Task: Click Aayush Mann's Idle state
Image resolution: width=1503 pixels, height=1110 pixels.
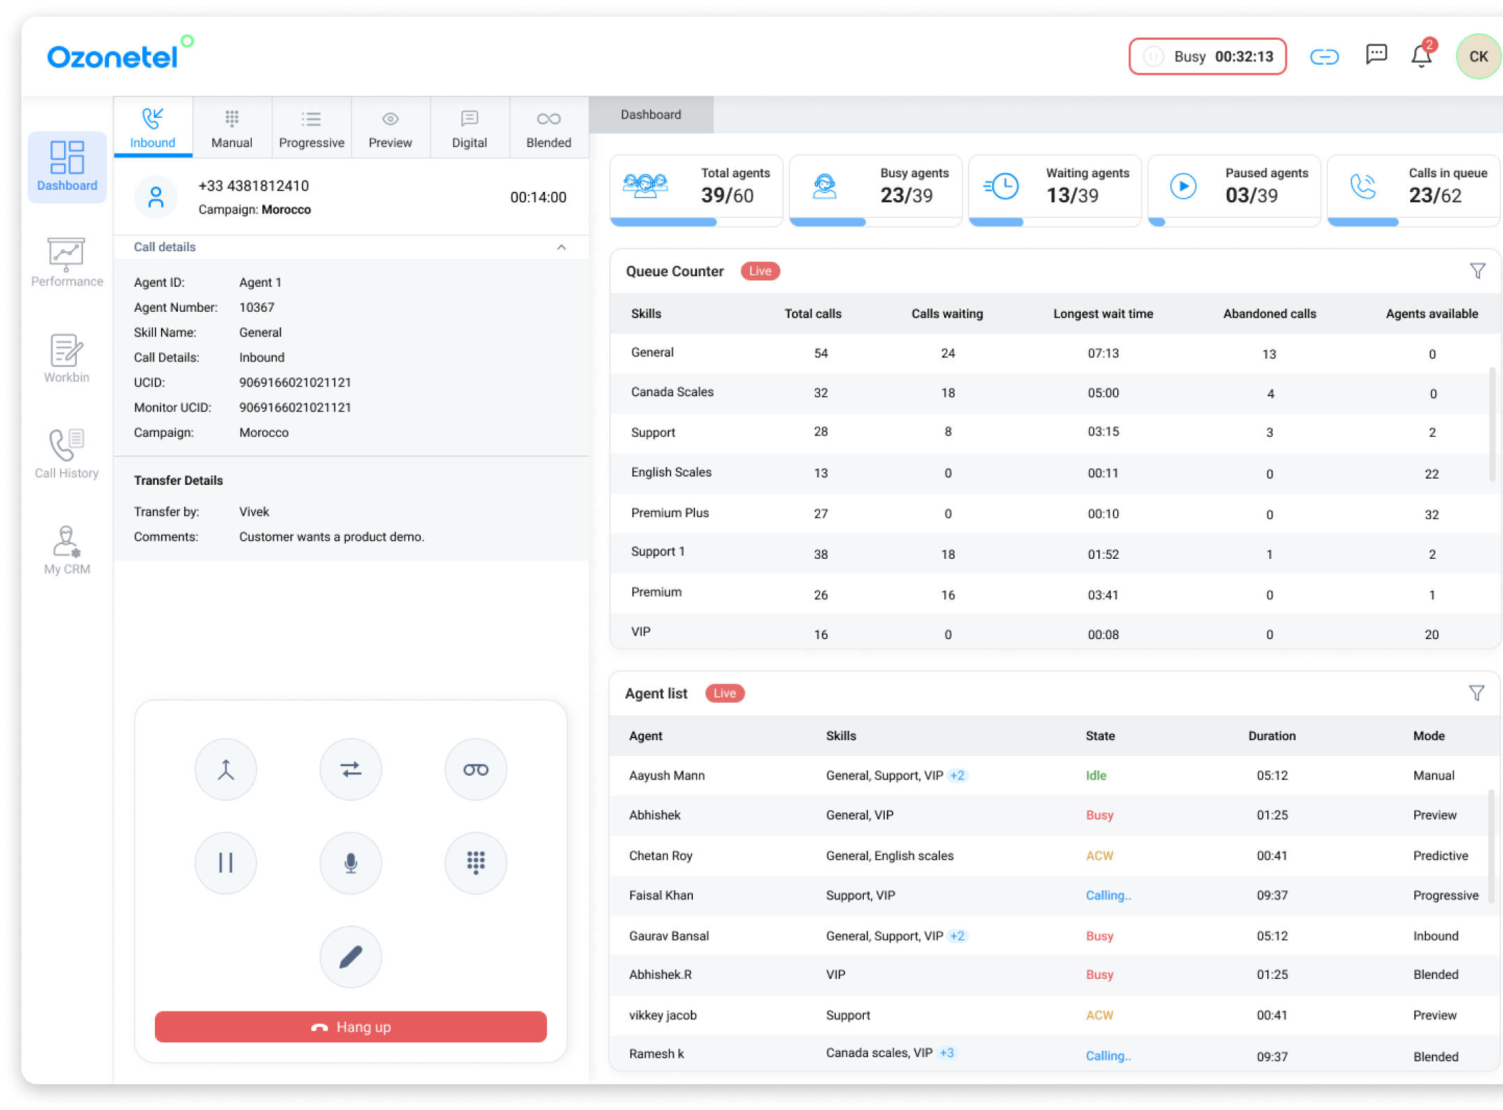Action: 1096,775
